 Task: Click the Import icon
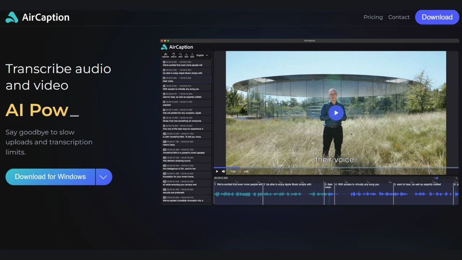[186, 55]
